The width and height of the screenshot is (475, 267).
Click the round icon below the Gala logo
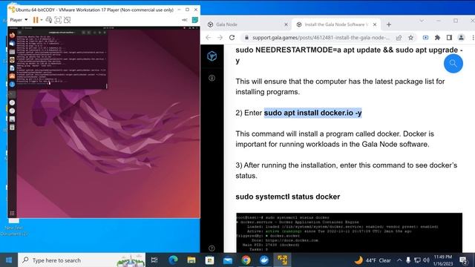(212, 78)
